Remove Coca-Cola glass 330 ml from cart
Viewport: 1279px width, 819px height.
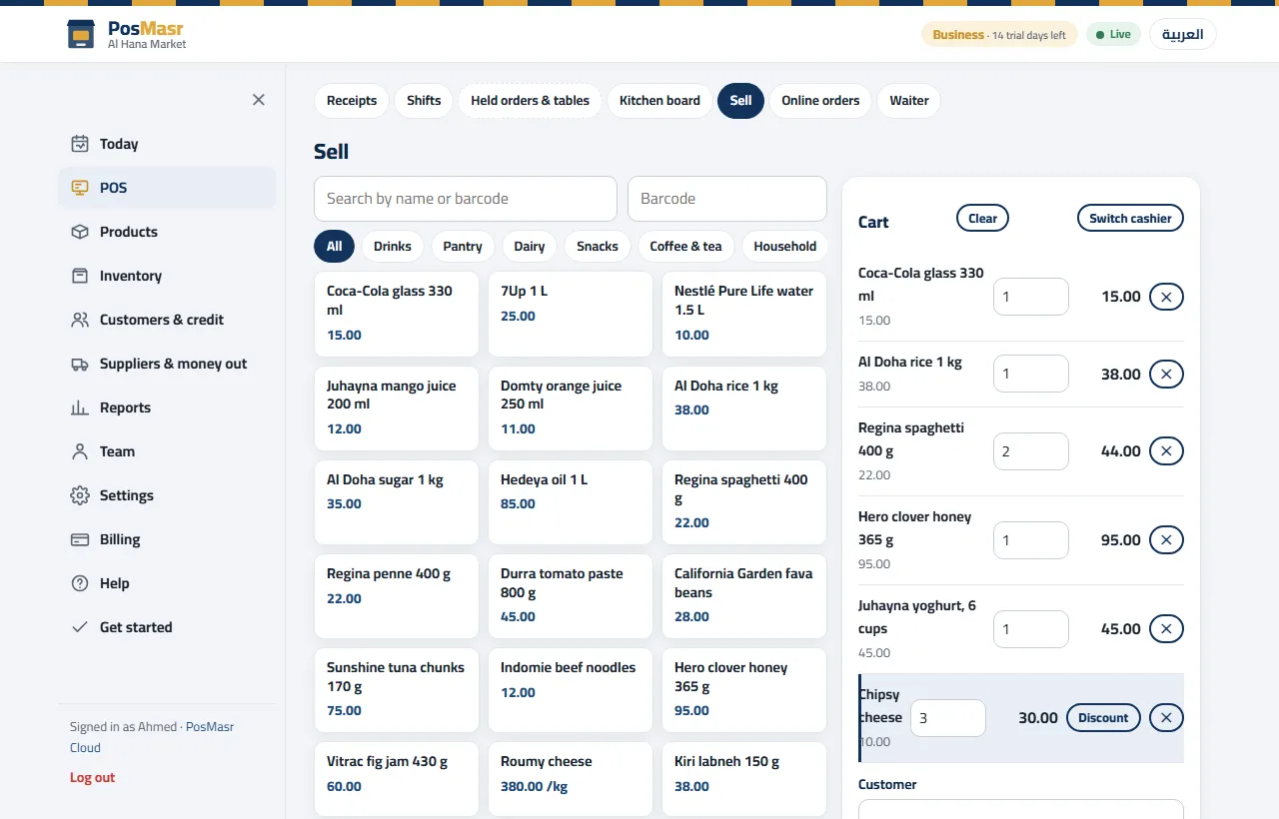point(1166,297)
